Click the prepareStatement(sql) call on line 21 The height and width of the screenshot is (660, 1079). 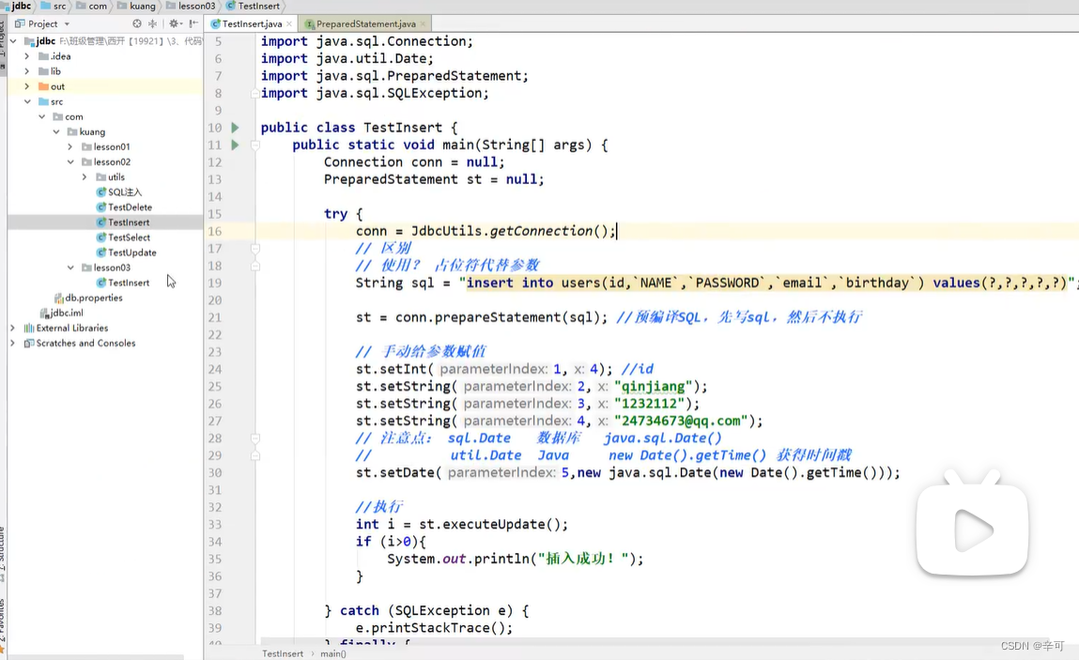(x=521, y=317)
